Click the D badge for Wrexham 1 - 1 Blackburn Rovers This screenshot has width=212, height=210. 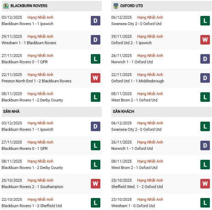coord(95,40)
